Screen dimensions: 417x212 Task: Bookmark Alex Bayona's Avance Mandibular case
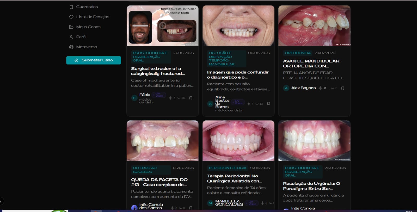(x=343, y=88)
